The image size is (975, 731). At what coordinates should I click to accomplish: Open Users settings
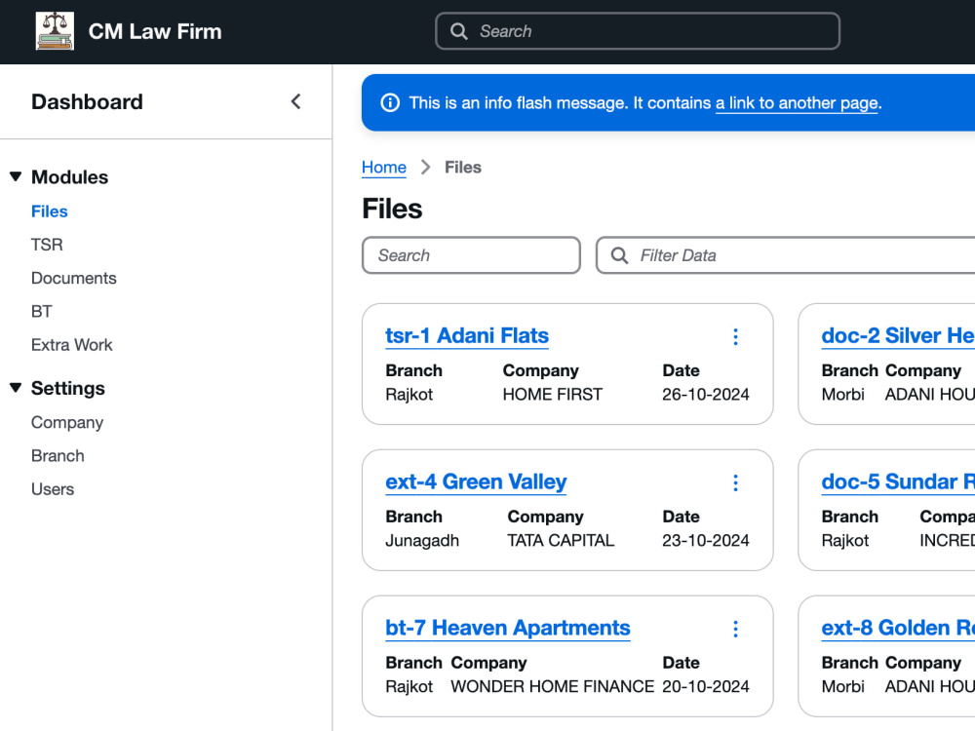(x=53, y=489)
